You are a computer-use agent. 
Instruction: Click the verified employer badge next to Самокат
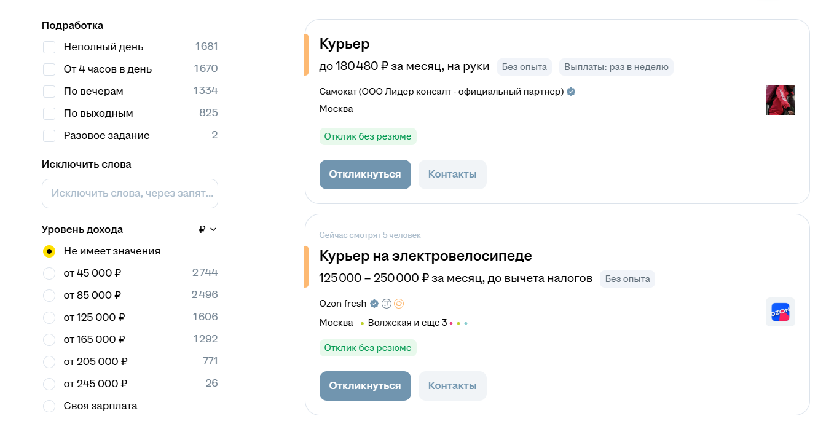tap(571, 91)
